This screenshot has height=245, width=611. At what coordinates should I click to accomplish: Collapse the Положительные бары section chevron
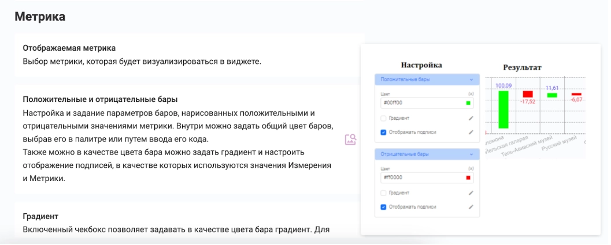pyautogui.click(x=471, y=80)
